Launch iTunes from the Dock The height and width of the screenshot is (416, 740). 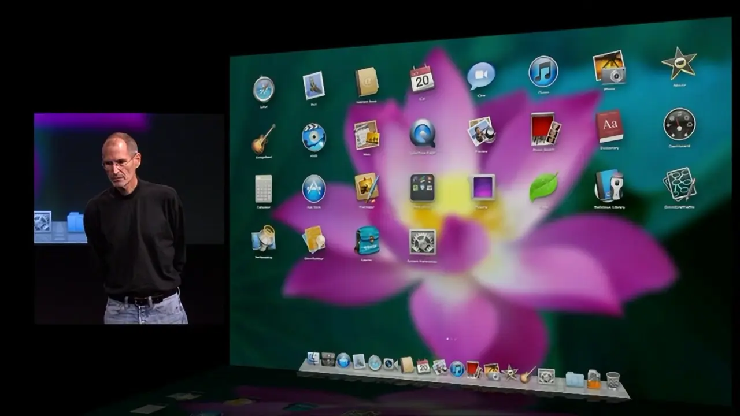(x=457, y=369)
